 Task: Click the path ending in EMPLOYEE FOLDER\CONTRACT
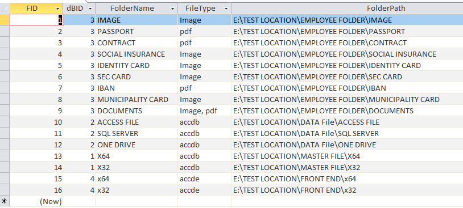click(x=347, y=43)
